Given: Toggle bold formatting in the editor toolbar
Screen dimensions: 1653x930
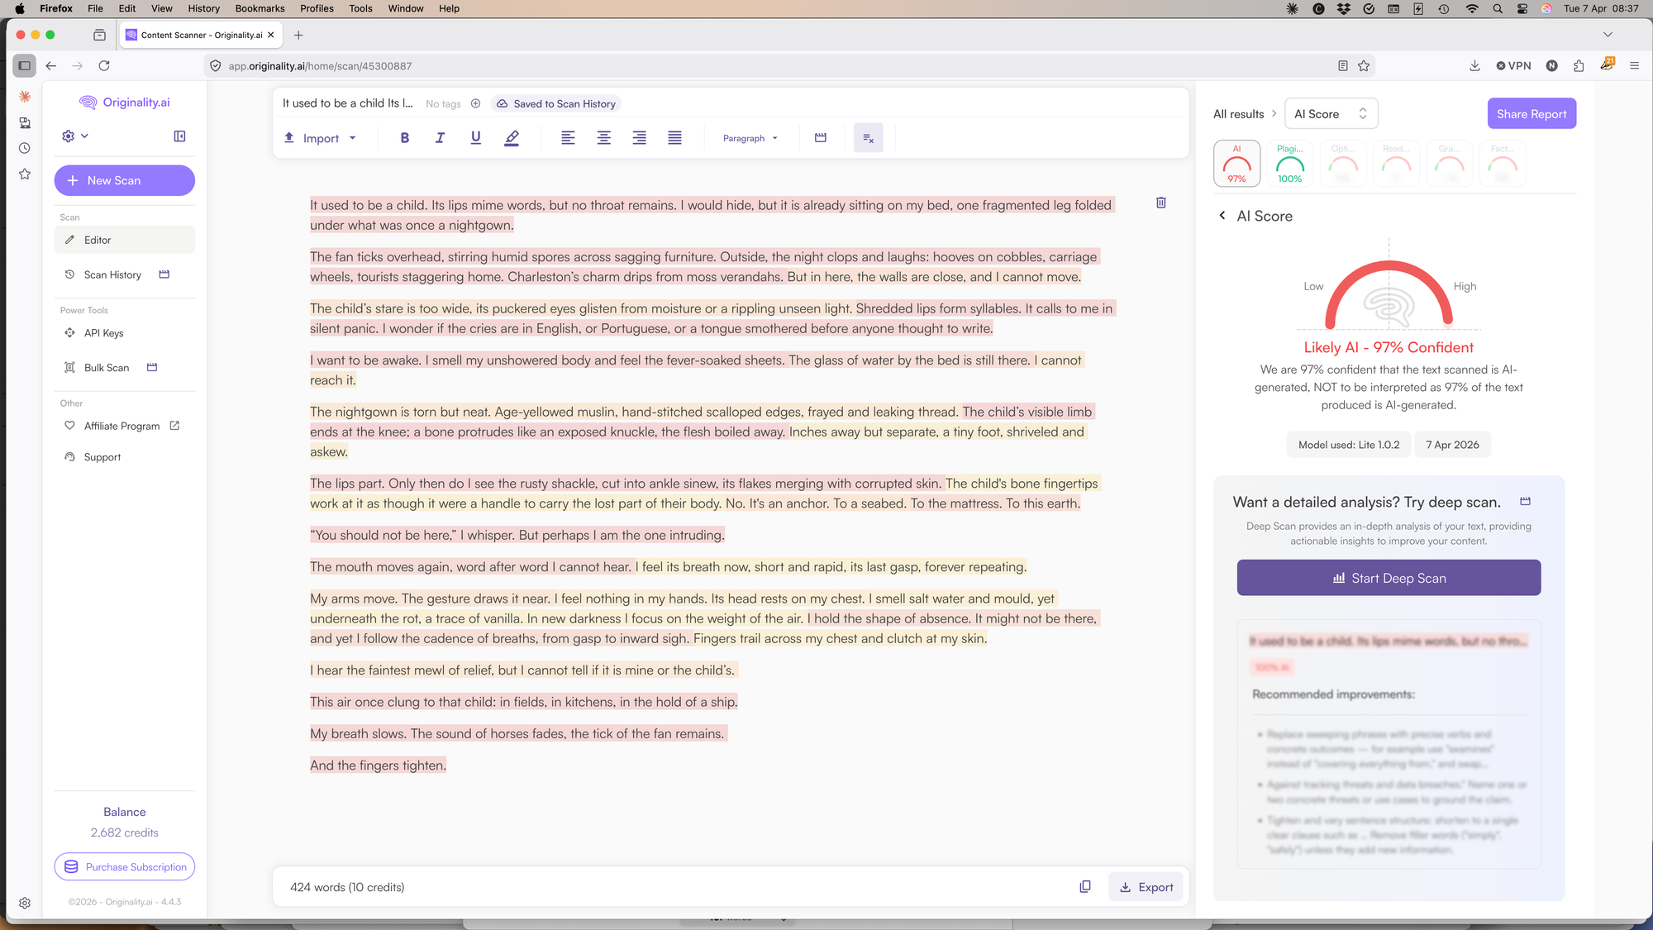Looking at the screenshot, I should click(x=405, y=138).
